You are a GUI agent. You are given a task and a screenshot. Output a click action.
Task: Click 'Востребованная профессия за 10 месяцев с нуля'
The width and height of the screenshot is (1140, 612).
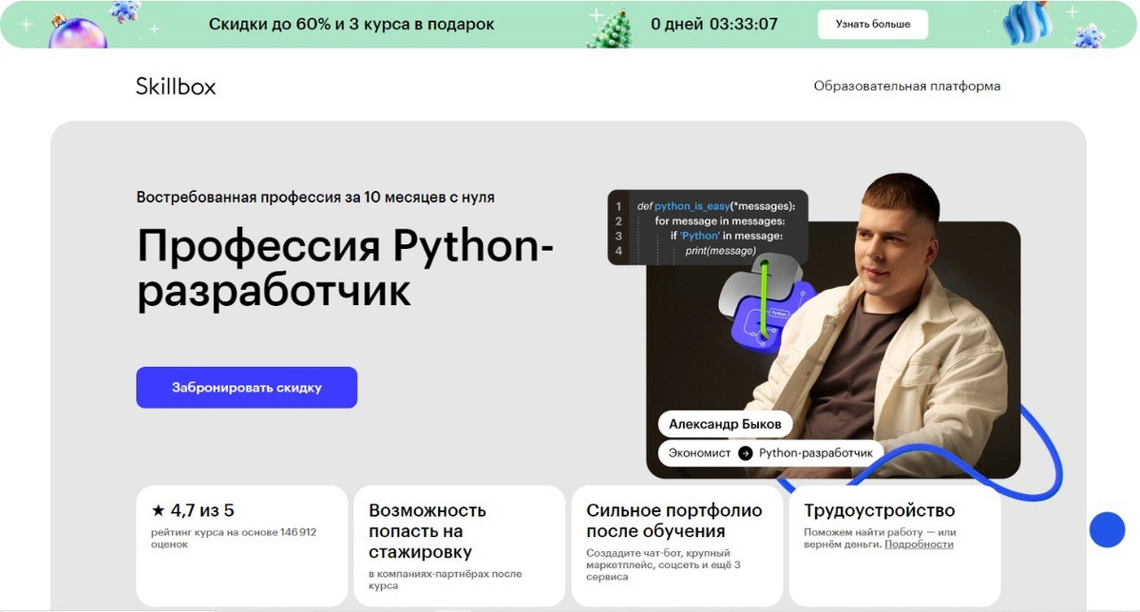(x=315, y=198)
